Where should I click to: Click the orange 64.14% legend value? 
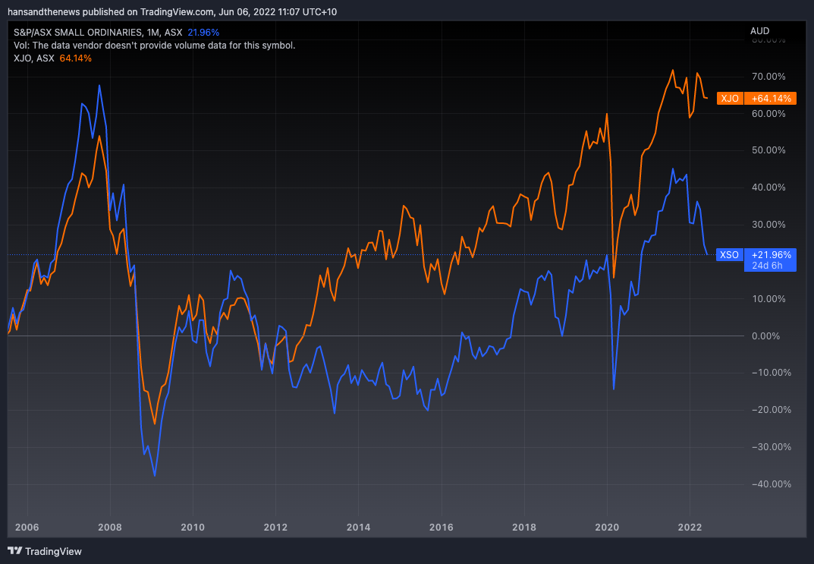[75, 58]
